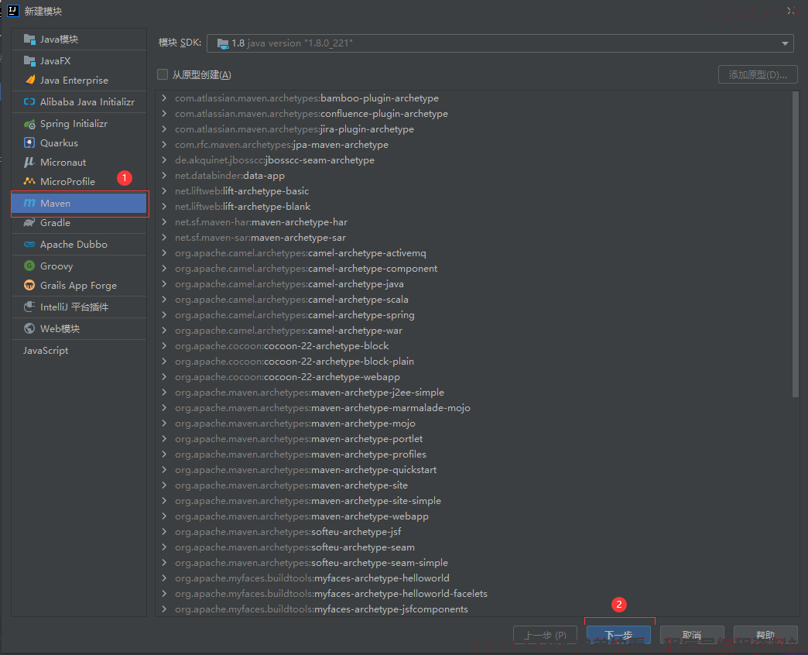The width and height of the screenshot is (808, 655).
Task: Click the 取消 button
Action: [x=692, y=635]
